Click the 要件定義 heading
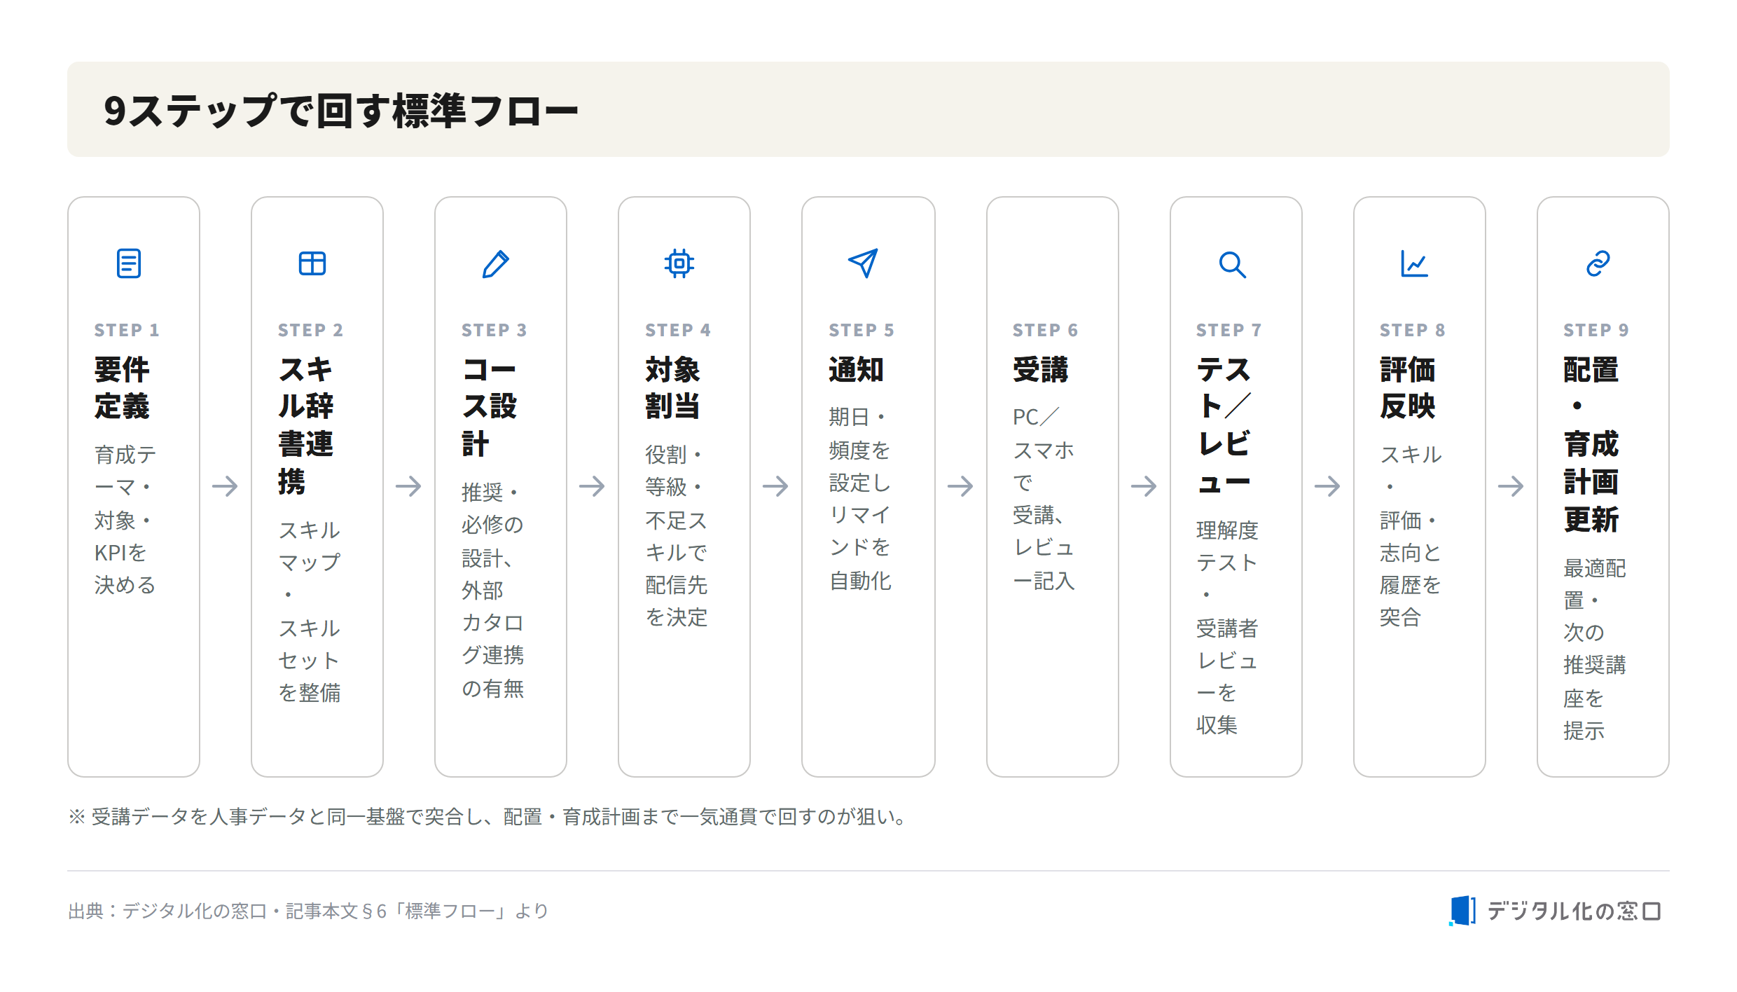 point(122,387)
